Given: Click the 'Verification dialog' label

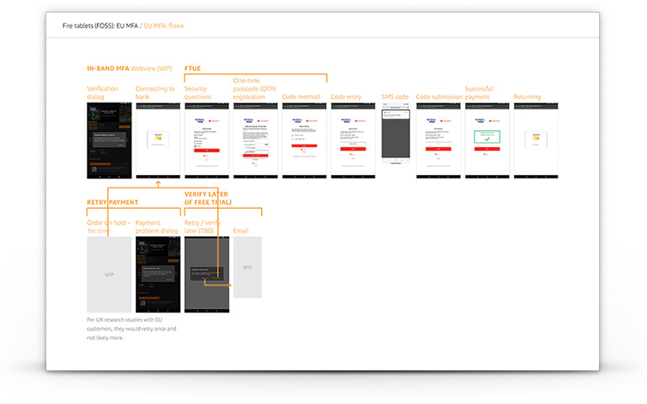Looking at the screenshot, I should pos(102,93).
